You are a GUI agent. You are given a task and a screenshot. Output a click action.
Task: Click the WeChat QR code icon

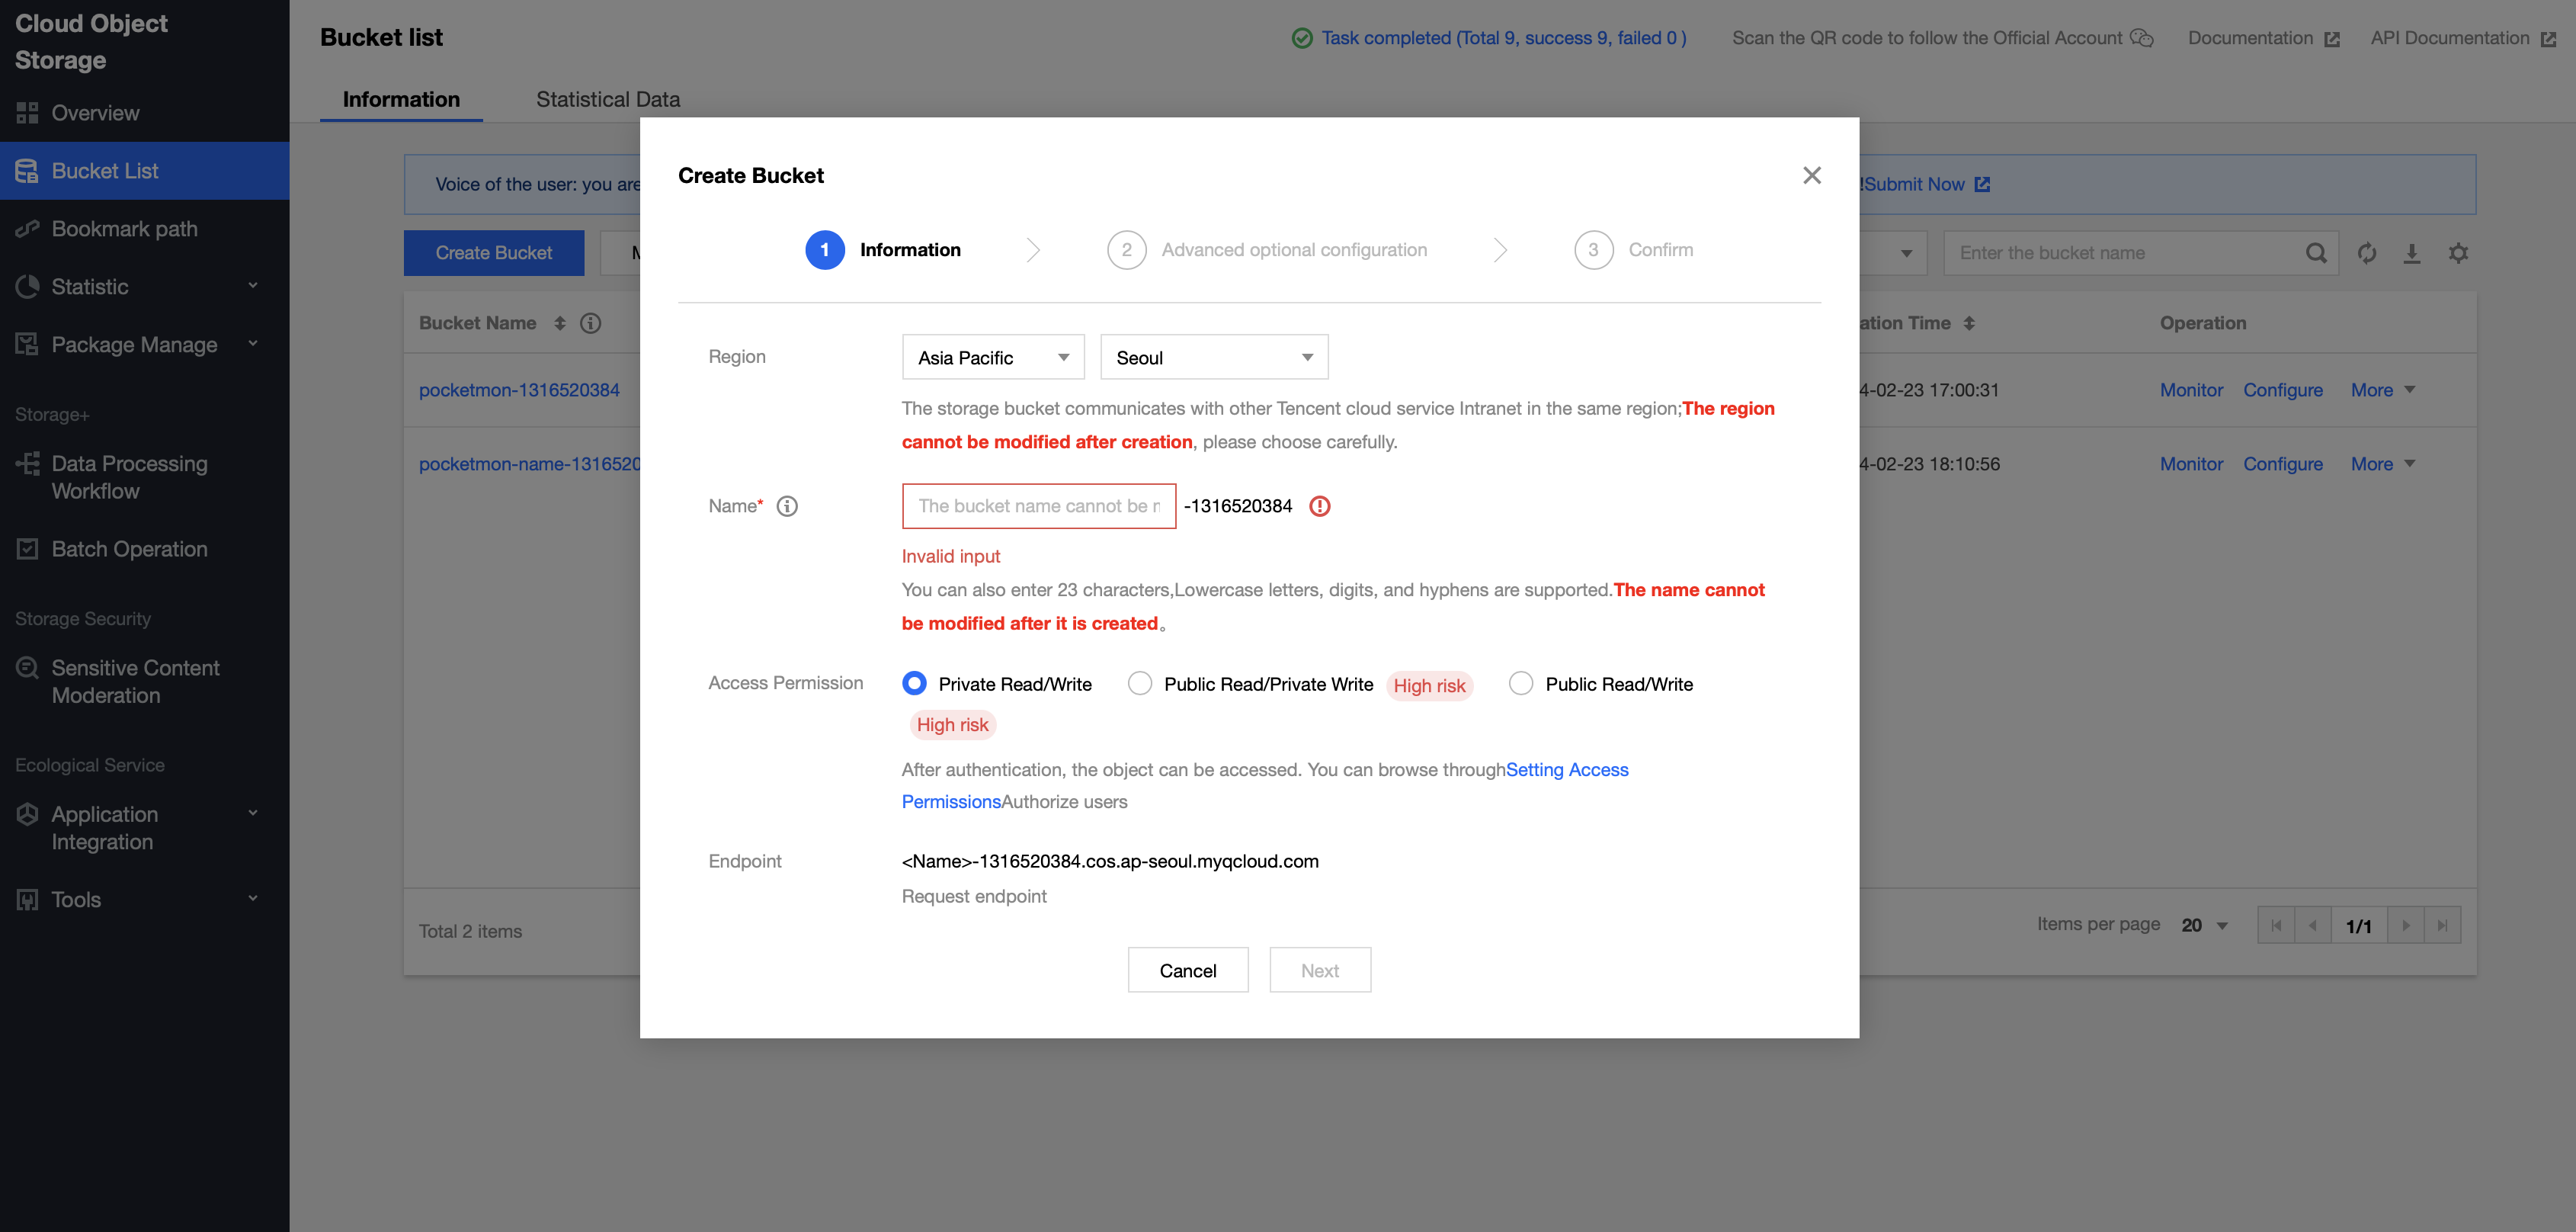(2141, 38)
